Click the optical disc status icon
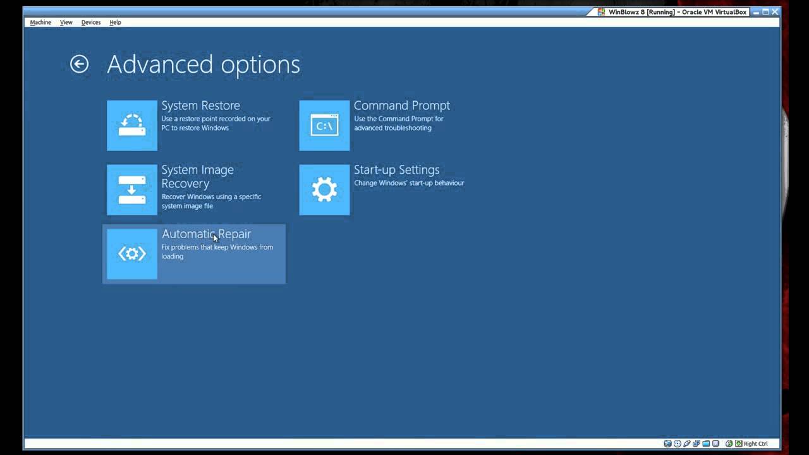Screen dimensions: 809x455 click(x=678, y=444)
